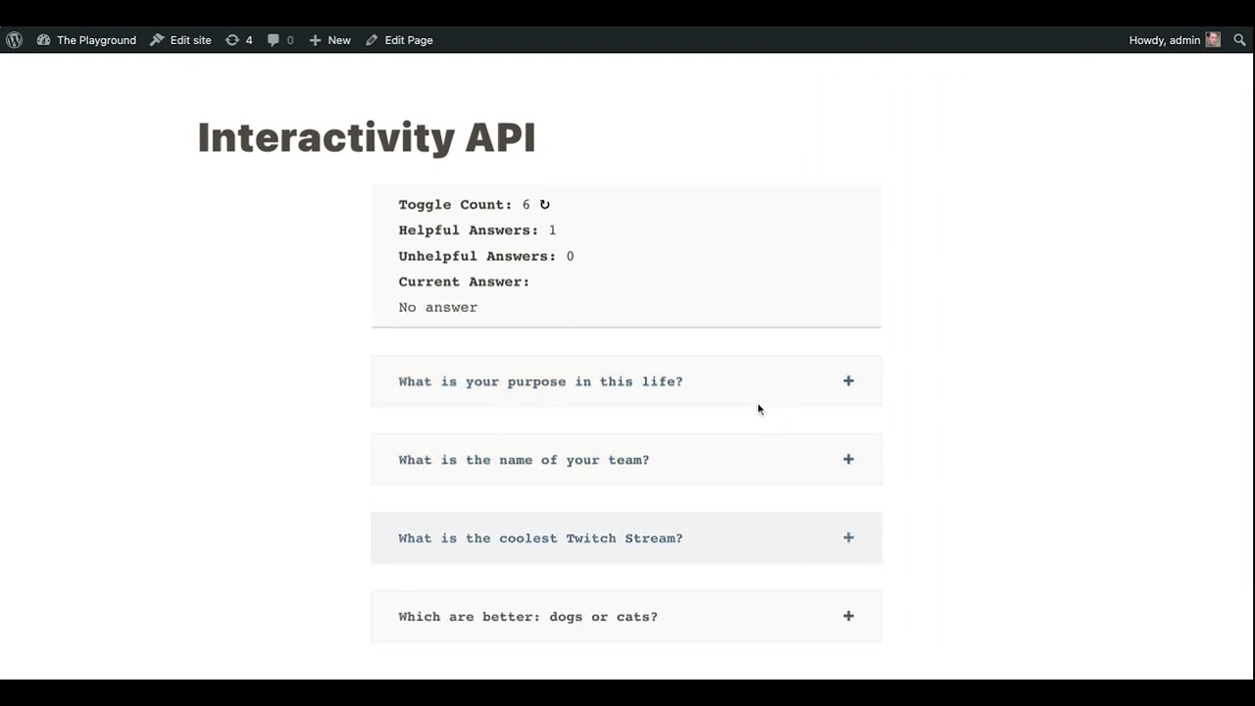Open the admin bar search icon
This screenshot has height=706, width=1255.
(1239, 40)
